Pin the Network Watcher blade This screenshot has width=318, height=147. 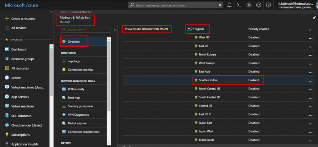click(x=314, y=18)
